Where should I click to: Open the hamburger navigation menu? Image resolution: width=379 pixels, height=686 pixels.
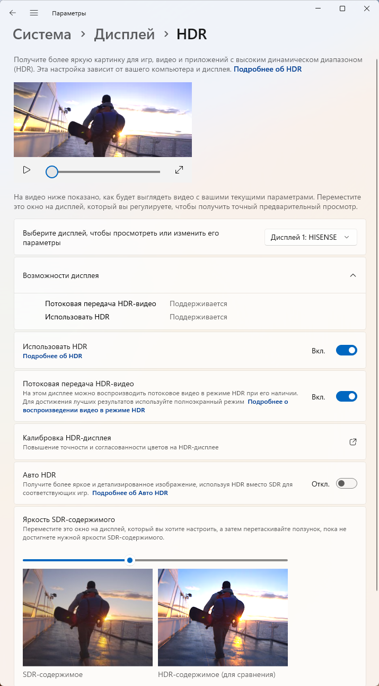(x=34, y=13)
